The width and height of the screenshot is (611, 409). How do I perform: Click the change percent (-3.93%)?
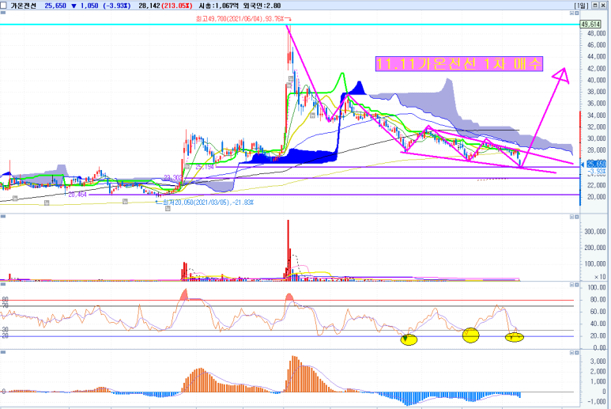(x=117, y=6)
